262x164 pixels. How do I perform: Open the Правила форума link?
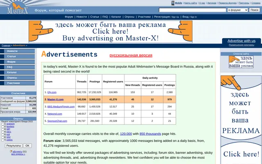[x=228, y=3]
